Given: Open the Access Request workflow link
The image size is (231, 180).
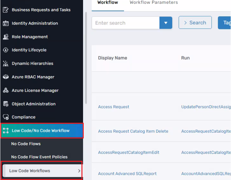Looking at the screenshot, I should coord(114,107).
